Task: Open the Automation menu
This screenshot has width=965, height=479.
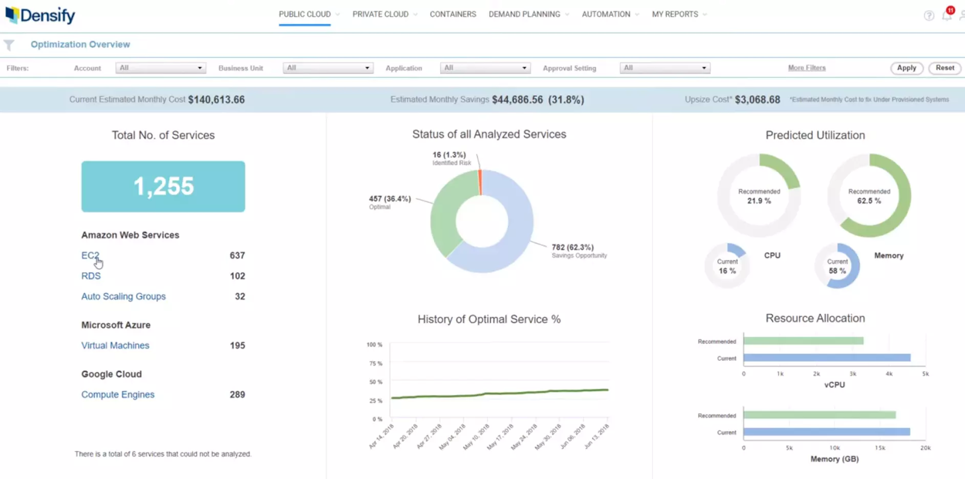Action: coord(610,14)
